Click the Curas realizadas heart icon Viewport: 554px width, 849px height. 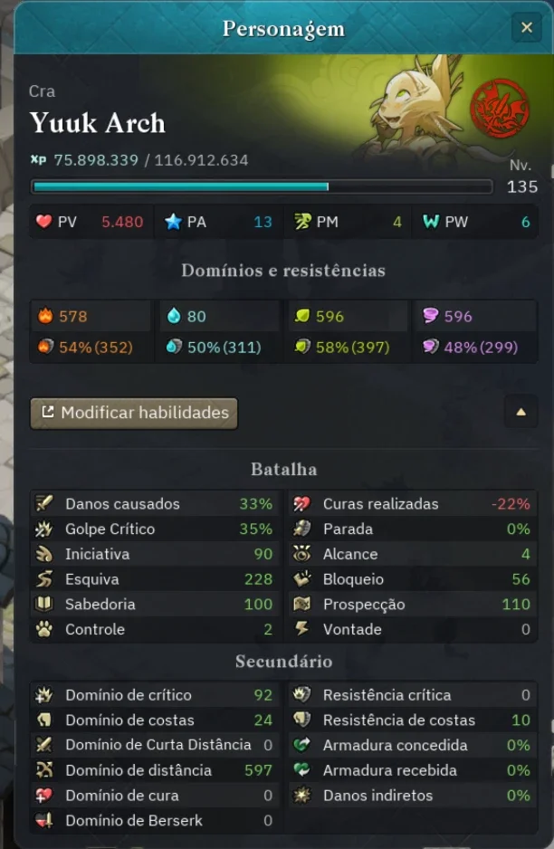click(301, 503)
